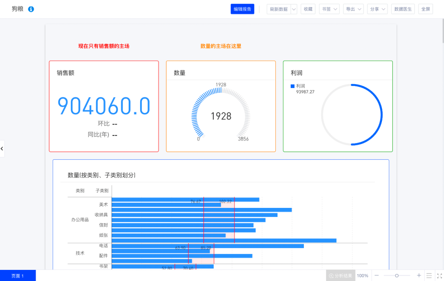Click the 分析结果 button in bottom bar

pyautogui.click(x=340, y=276)
